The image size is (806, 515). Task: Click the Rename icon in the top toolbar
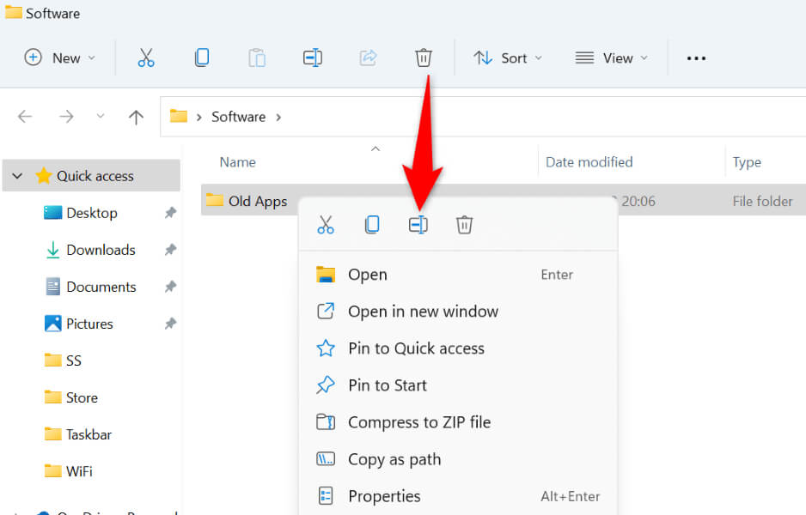(x=313, y=58)
